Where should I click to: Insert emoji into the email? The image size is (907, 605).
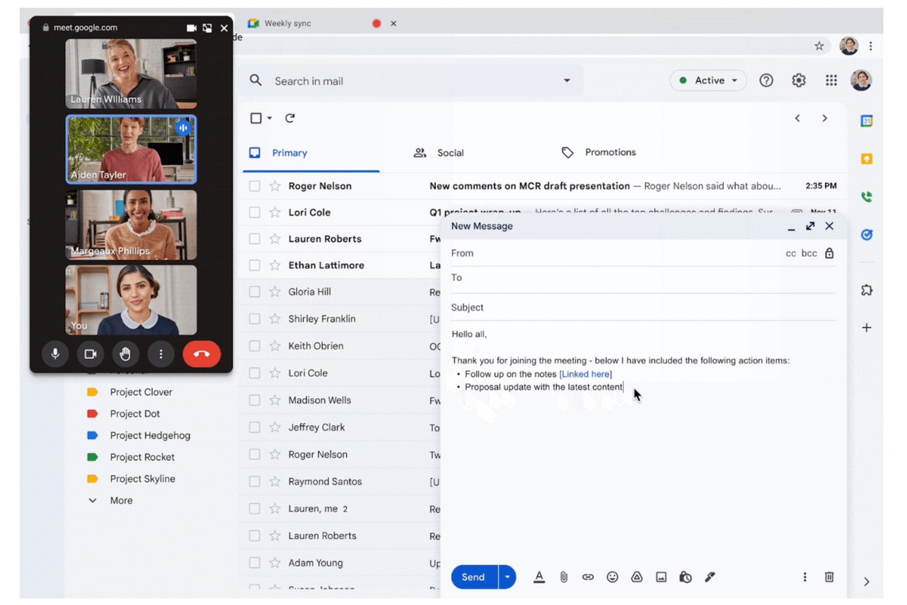[x=612, y=577]
